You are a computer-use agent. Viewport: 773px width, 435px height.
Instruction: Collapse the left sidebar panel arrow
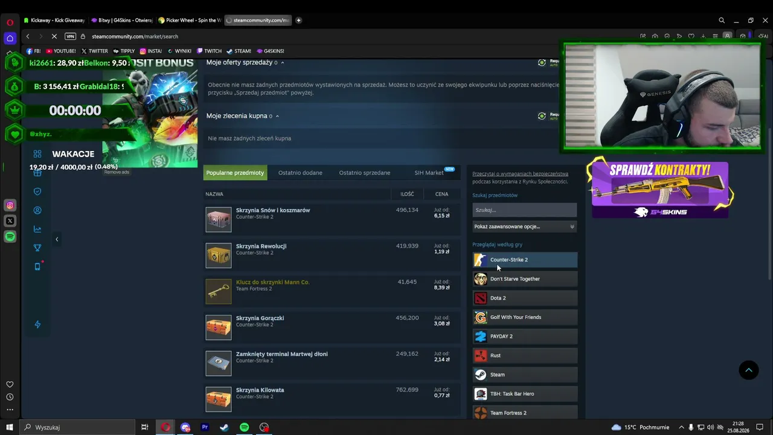[x=57, y=239]
